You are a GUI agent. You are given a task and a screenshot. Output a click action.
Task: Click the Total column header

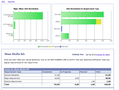click(103, 72)
